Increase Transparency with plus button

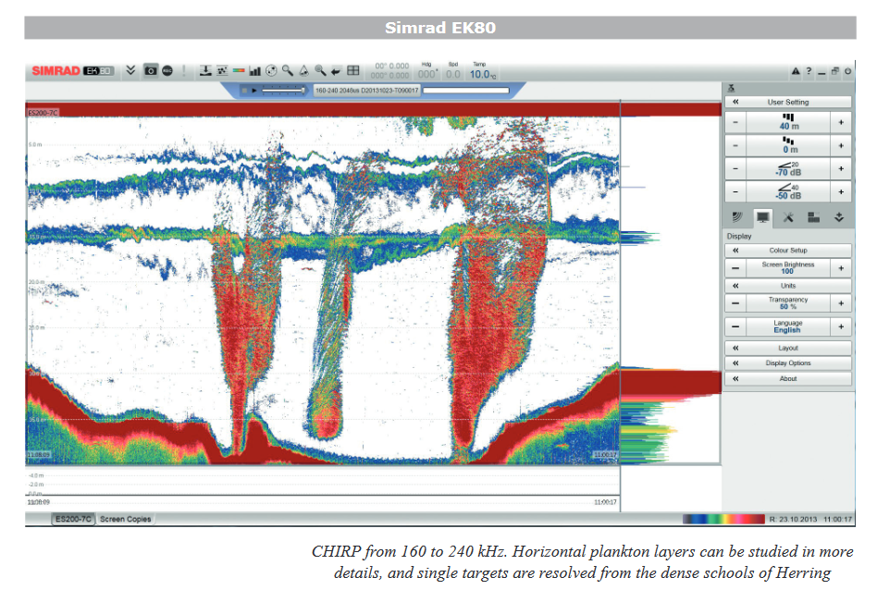click(841, 303)
